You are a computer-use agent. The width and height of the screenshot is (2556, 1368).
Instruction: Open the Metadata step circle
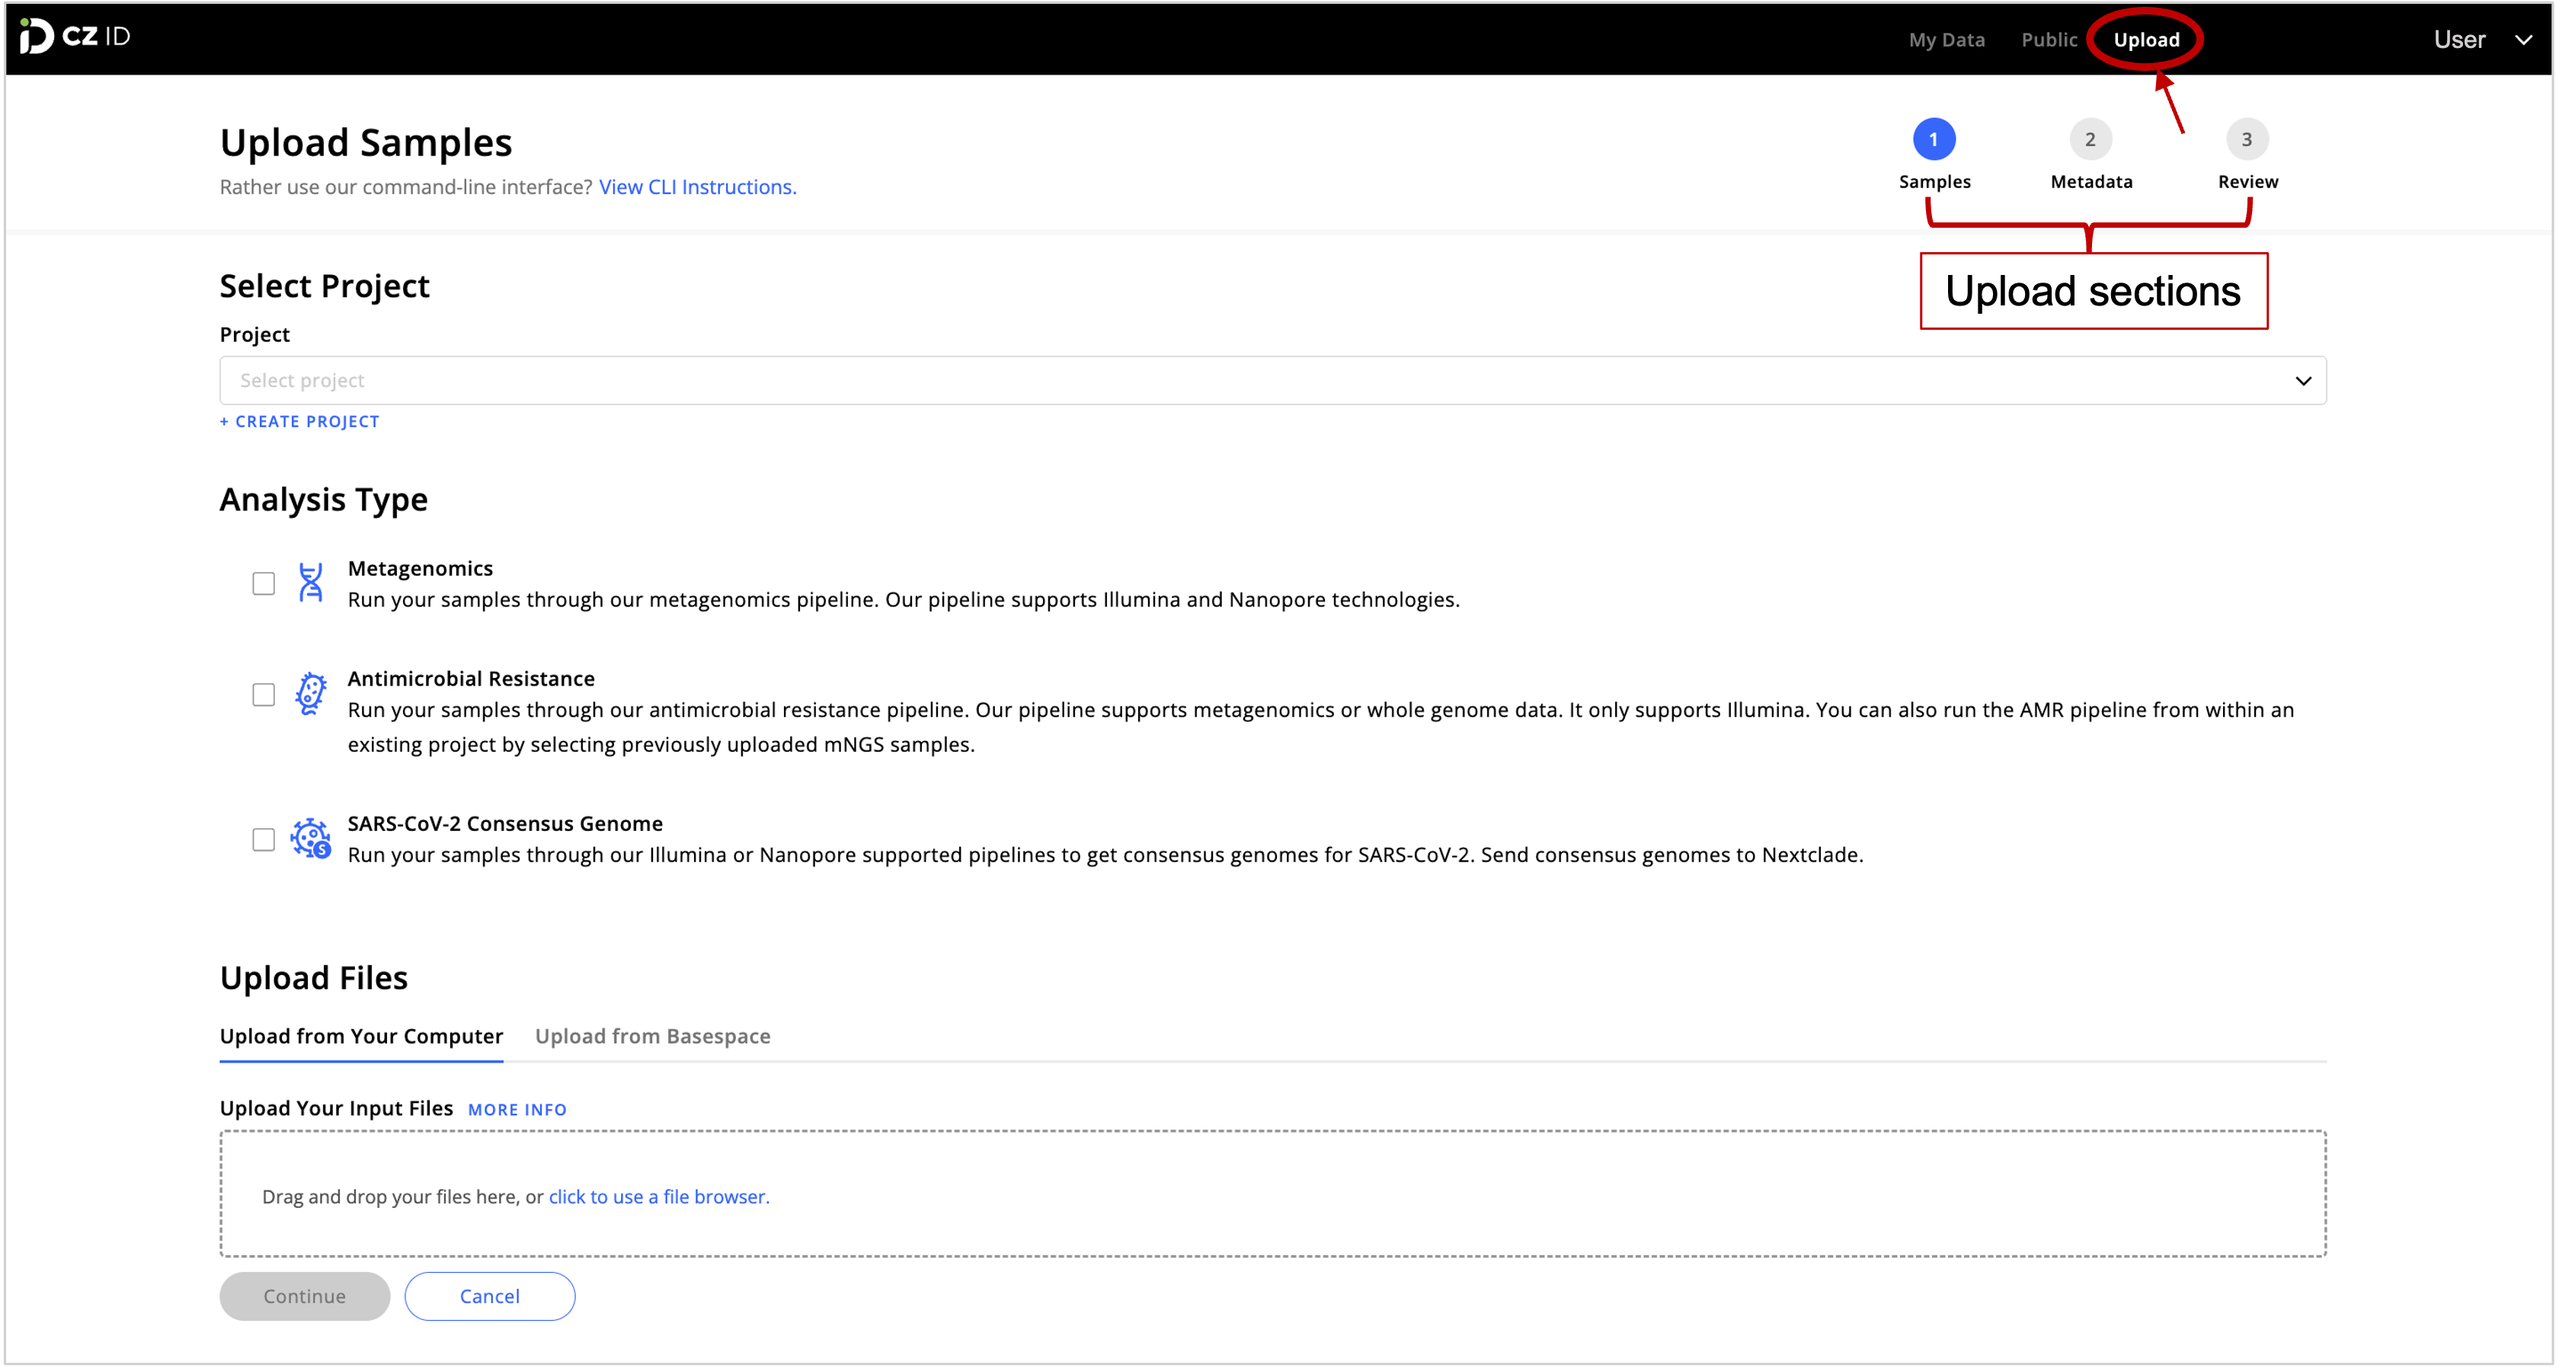tap(2091, 140)
